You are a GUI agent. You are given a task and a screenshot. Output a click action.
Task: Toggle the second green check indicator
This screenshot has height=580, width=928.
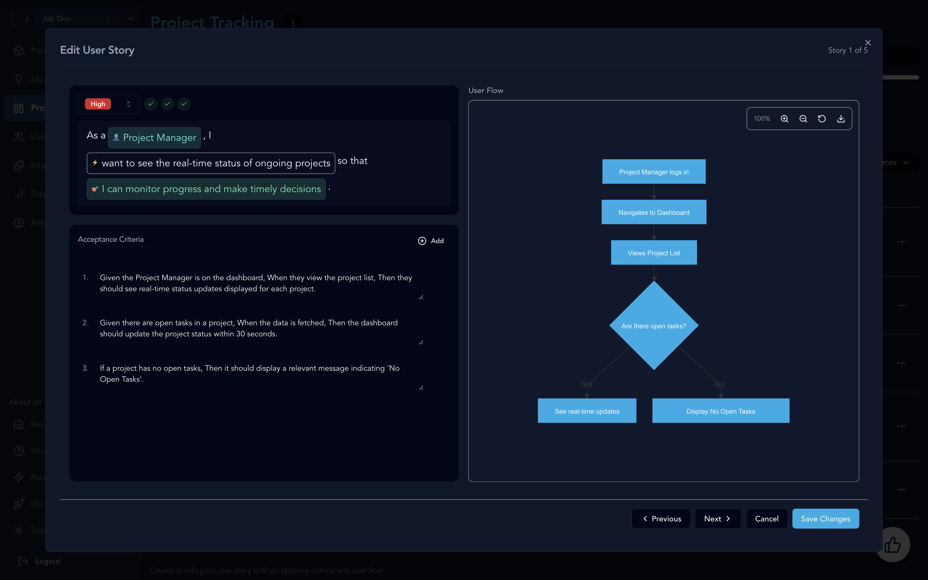168,104
